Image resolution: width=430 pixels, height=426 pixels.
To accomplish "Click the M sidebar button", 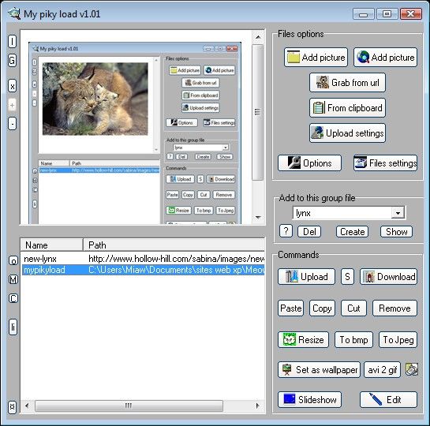I will (13, 279).
